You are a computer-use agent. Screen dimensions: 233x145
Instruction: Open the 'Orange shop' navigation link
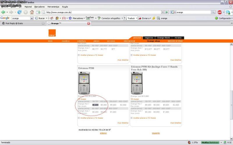[153, 41]
